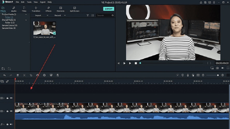
Task: Open the Record dropdown
Action: tap(60, 15)
